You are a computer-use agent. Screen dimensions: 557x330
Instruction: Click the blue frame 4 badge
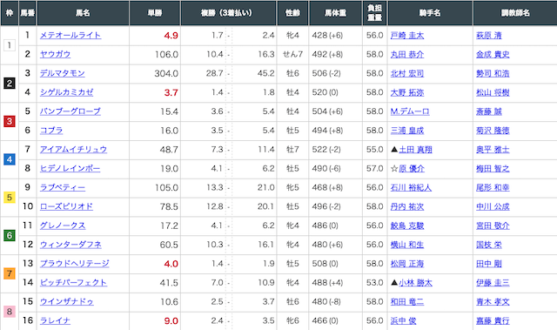tap(10, 159)
